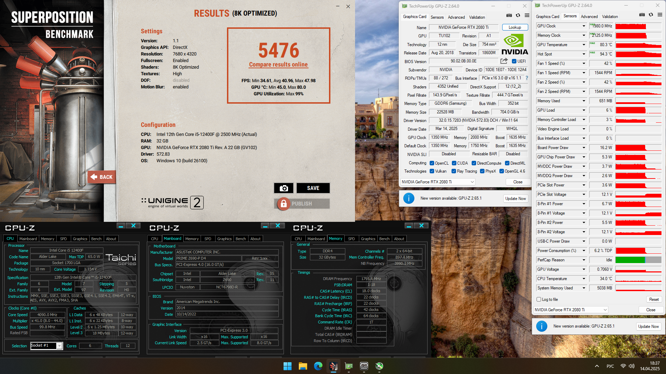Click the Wi-Fi network tray icon
Viewport: 666px width, 374px height.
pos(623,366)
